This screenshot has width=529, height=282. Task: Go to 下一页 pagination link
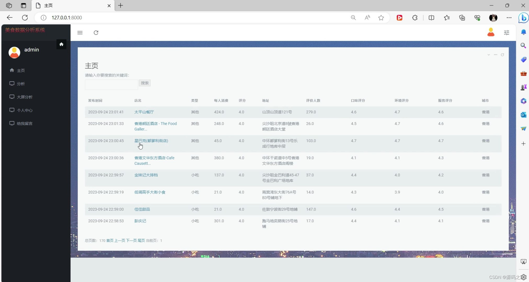click(x=131, y=240)
